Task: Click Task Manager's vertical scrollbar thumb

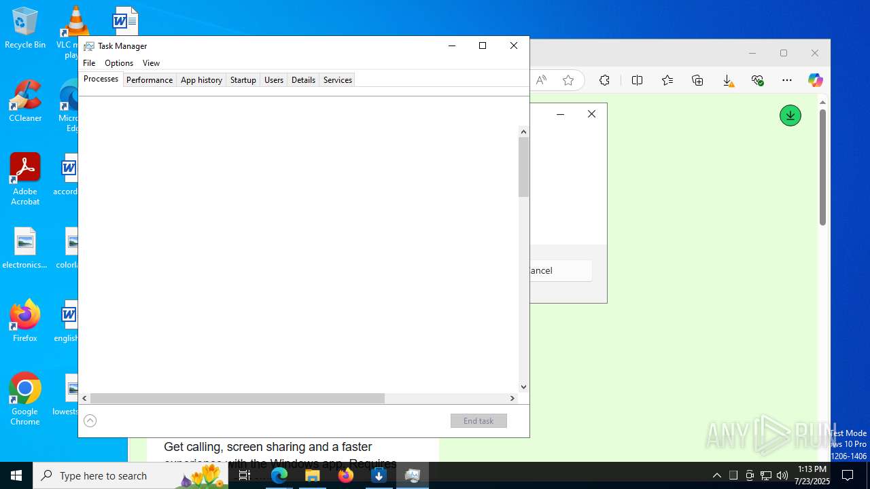Action: tap(523, 167)
